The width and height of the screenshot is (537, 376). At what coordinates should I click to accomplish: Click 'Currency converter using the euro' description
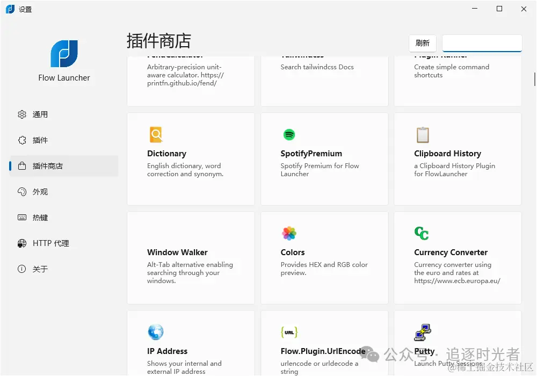(x=457, y=272)
